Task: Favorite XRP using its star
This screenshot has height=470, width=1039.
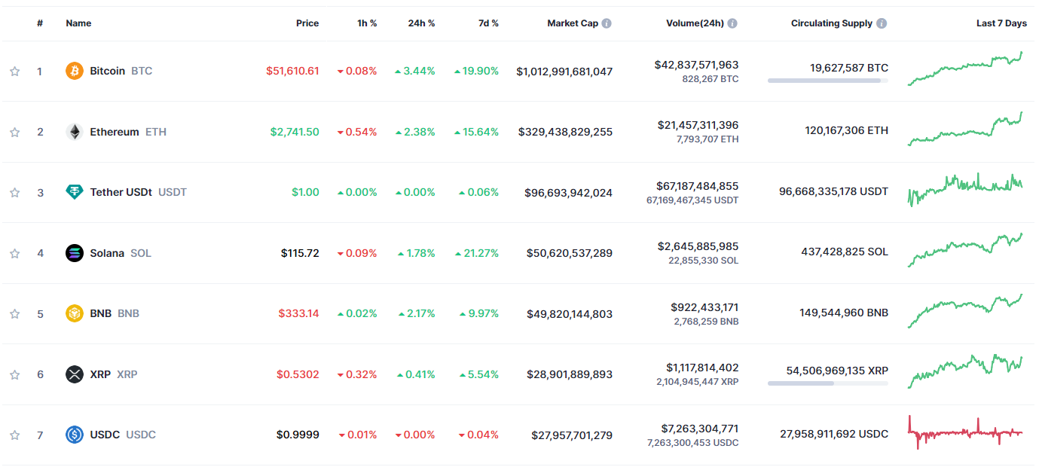Action: (x=14, y=374)
